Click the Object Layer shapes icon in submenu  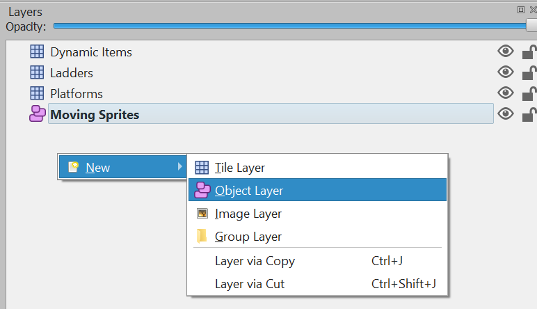pyautogui.click(x=202, y=190)
